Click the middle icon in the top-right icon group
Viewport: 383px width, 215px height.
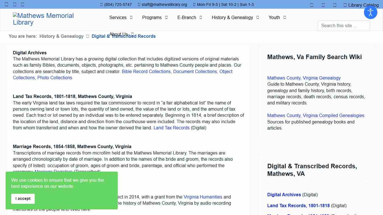pos(323,5)
